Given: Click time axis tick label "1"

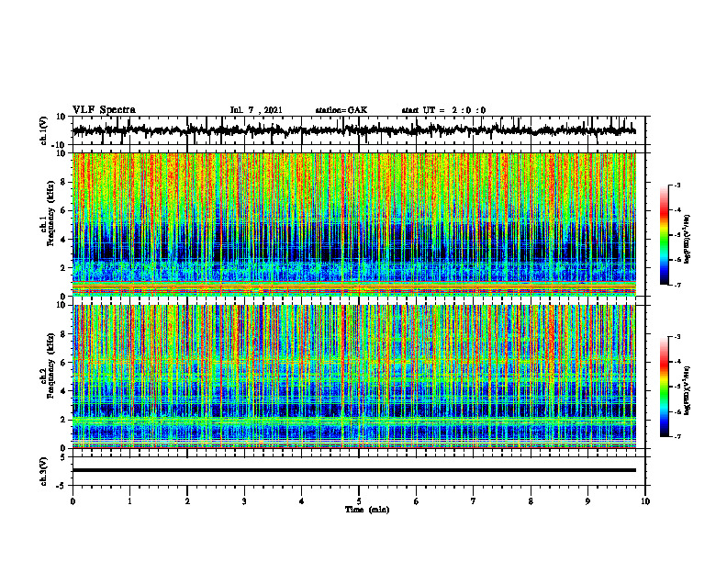Looking at the screenshot, I should click(129, 501).
